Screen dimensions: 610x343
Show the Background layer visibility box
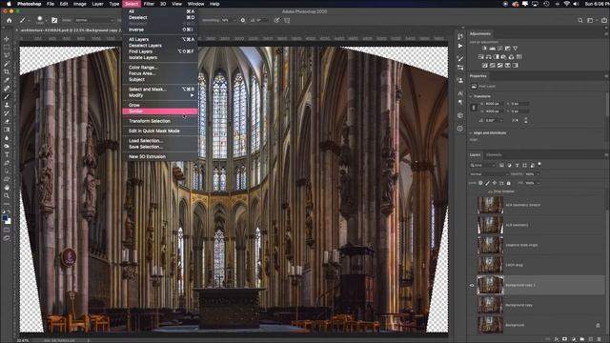tap(472, 325)
